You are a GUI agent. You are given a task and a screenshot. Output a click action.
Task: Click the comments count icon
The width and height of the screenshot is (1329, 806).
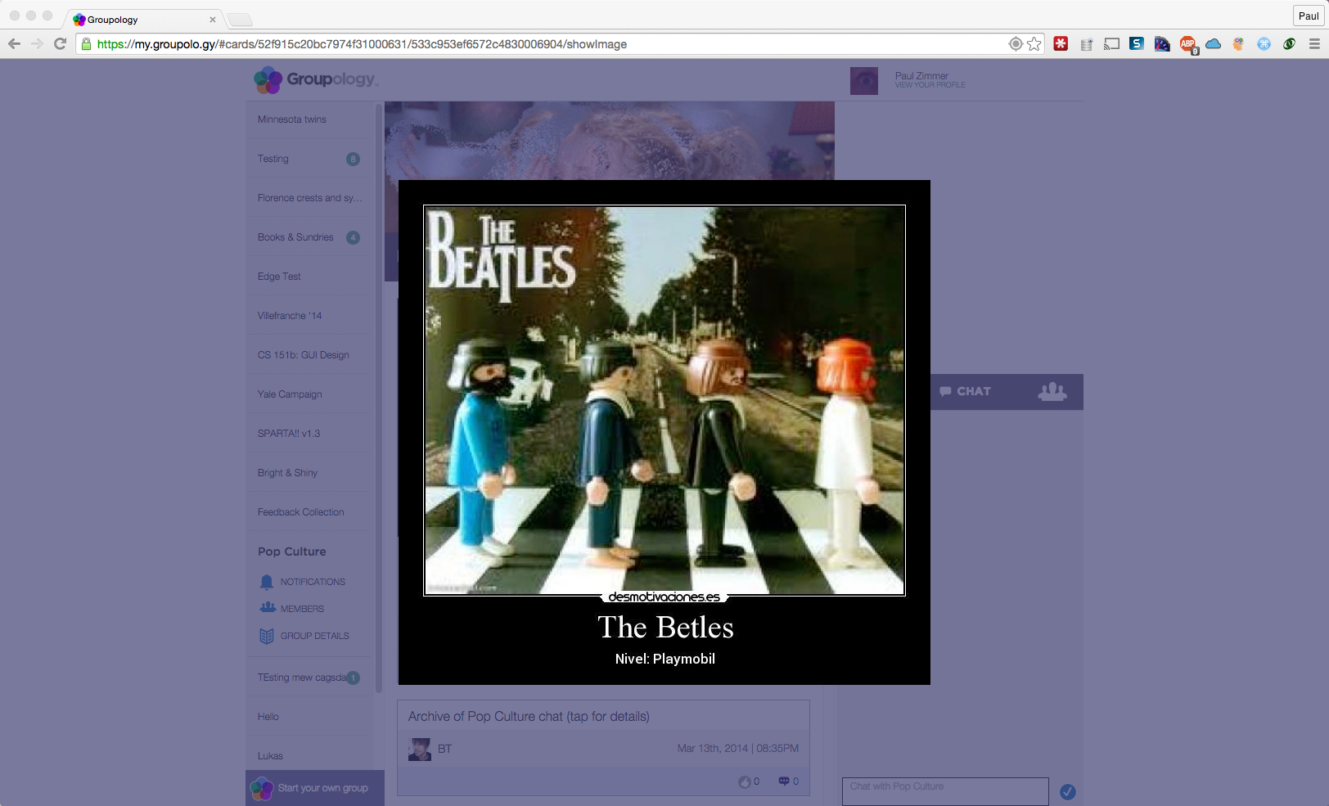coord(783,781)
